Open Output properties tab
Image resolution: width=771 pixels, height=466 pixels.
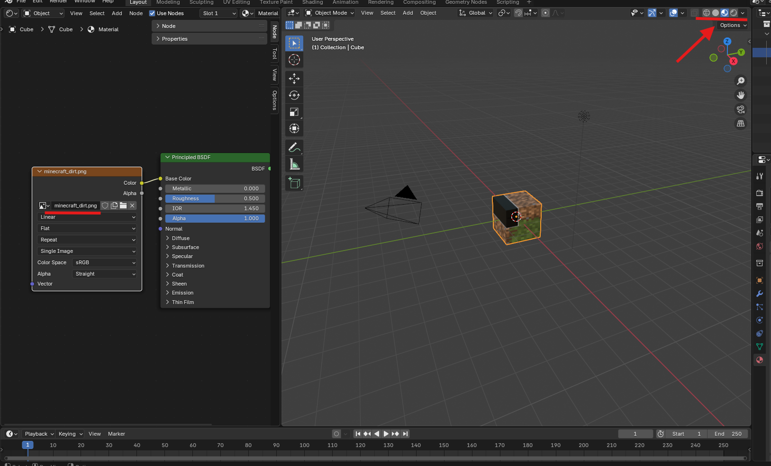click(x=760, y=206)
